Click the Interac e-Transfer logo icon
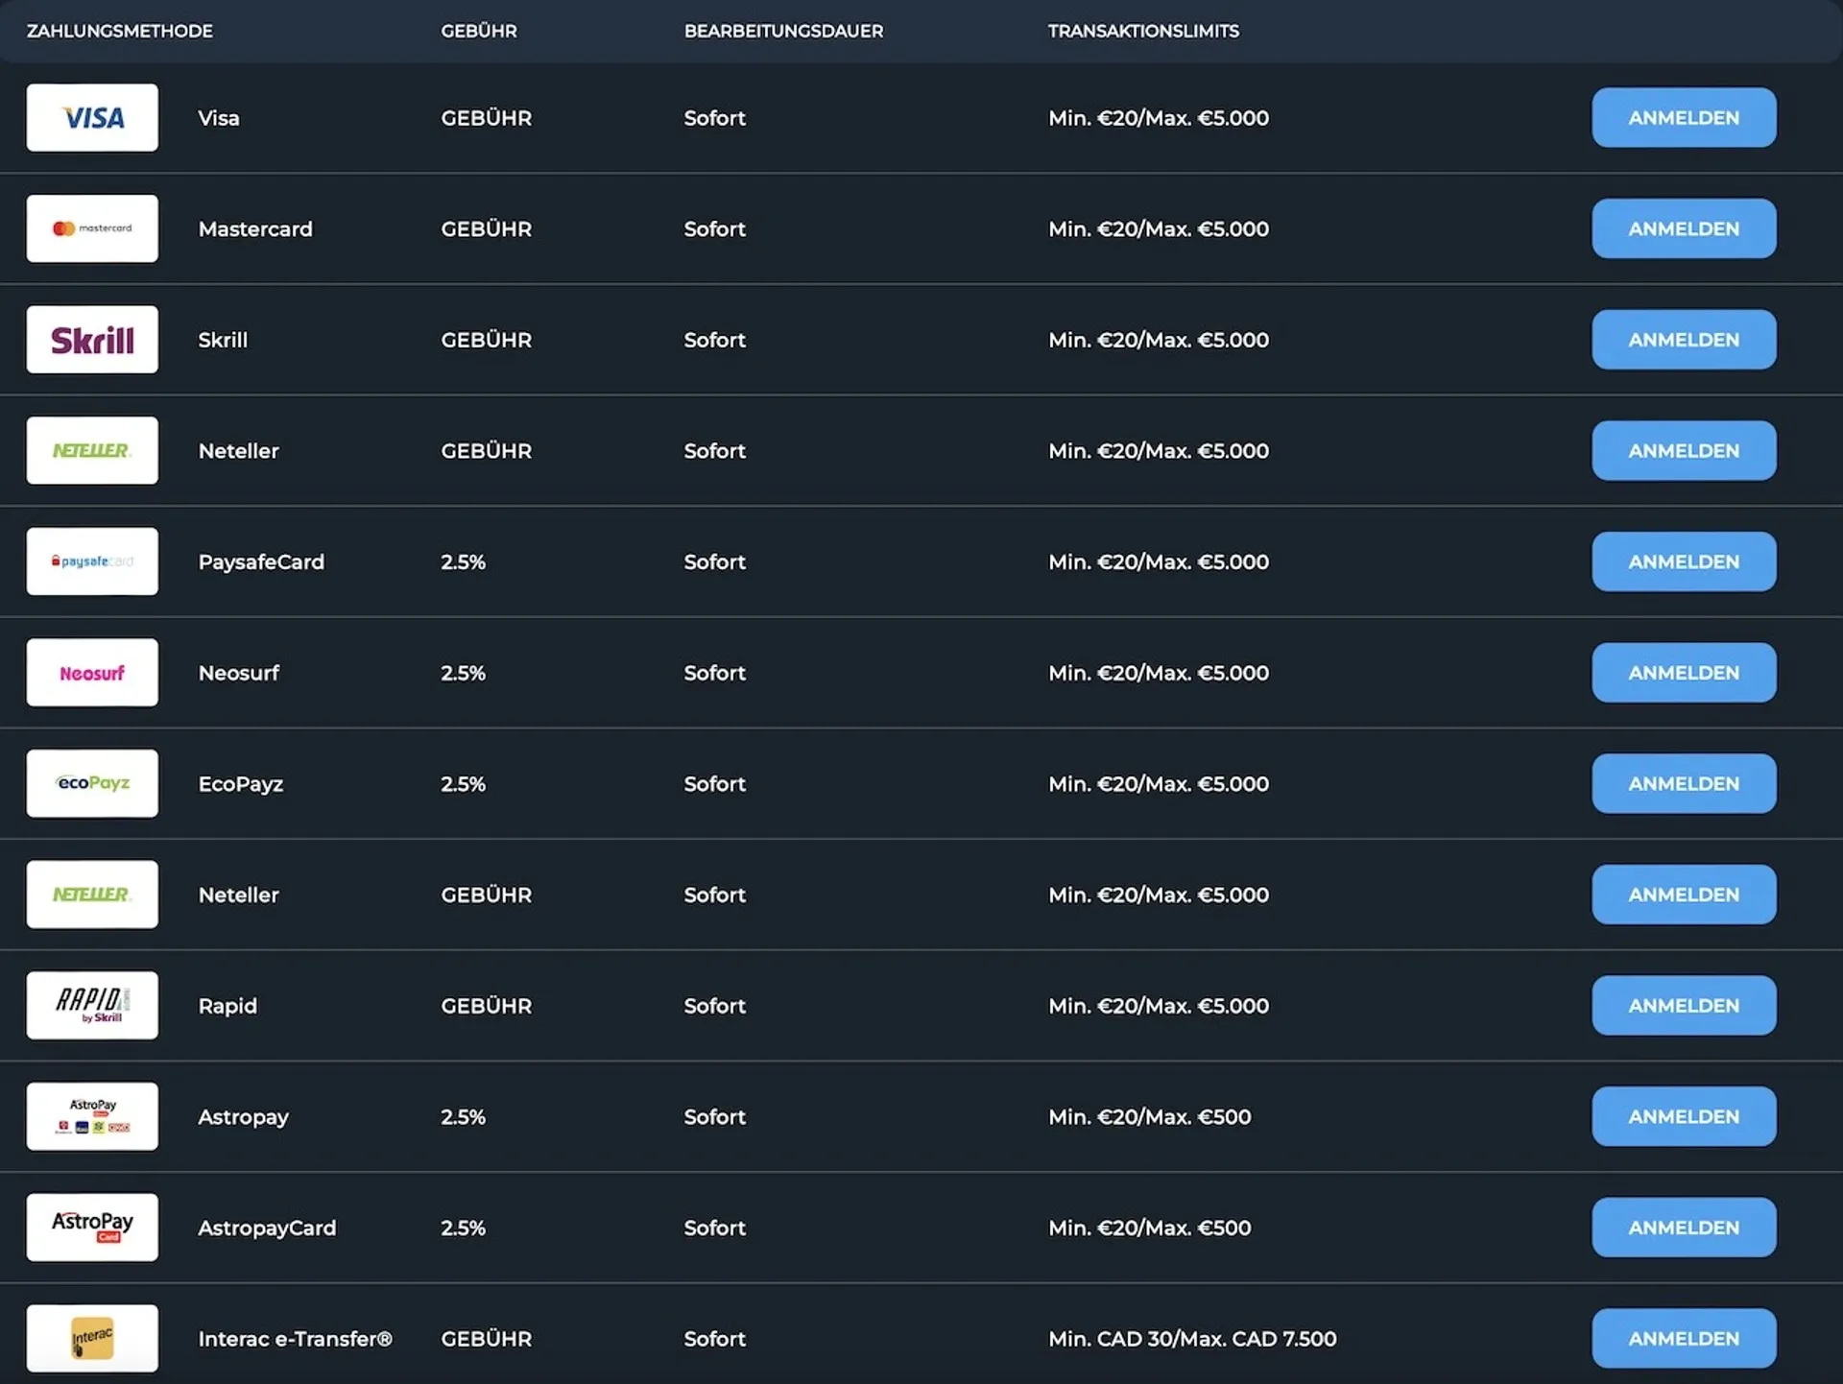 (92, 1338)
